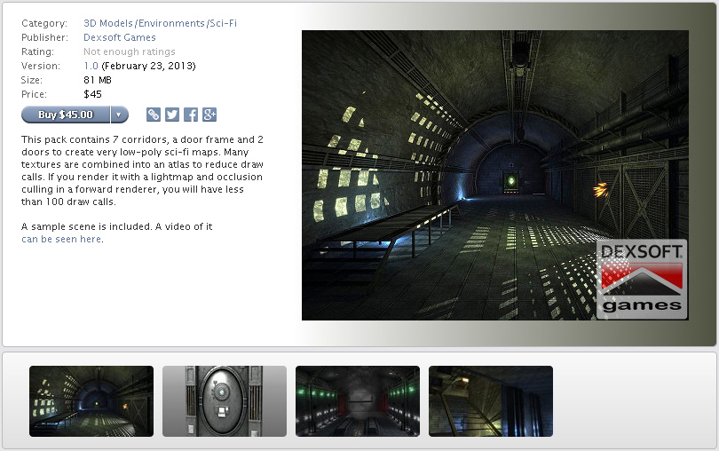
Task: Click the version 1.0 link
Action: 91,66
